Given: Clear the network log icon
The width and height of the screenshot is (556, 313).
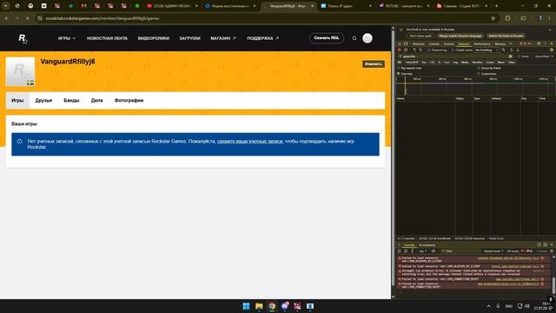Looking at the screenshot, I should pos(406,50).
